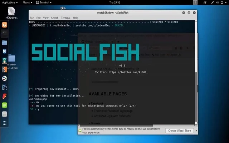Open the Terminal menu in menubar
Image resolution: width=229 pixels, height=143 pixels.
65,18
